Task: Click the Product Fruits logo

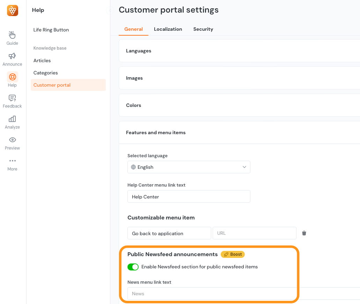Action: (x=12, y=10)
